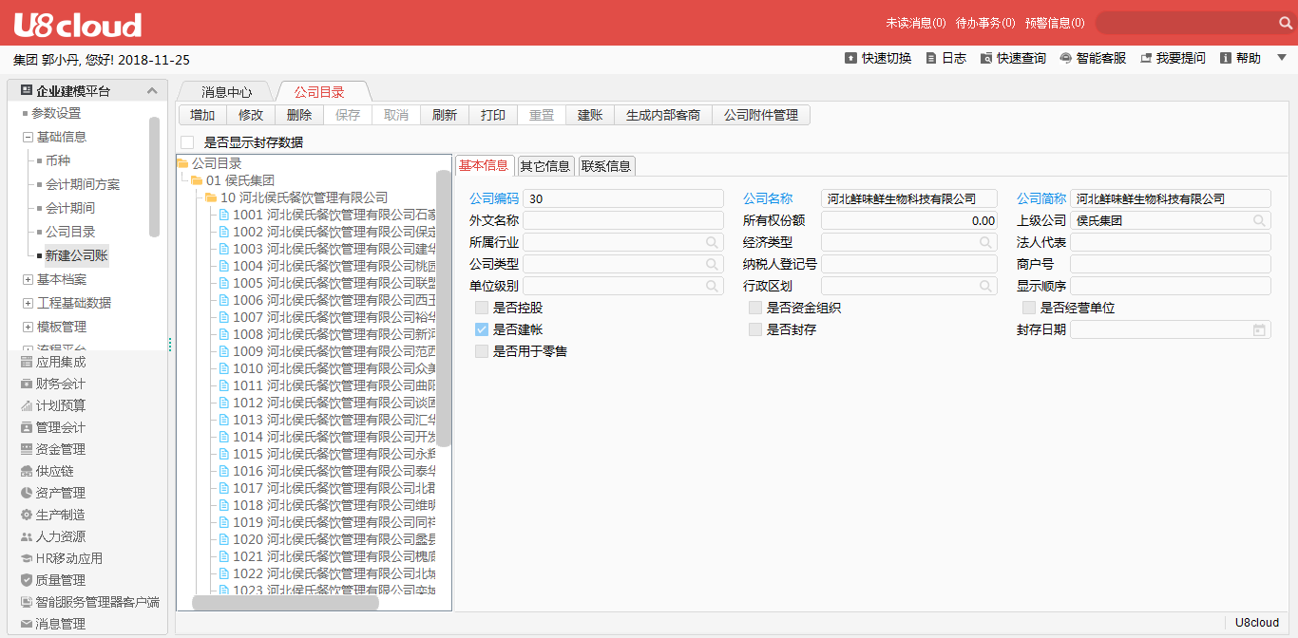Screen dimensions: 1298x638
Task: Switch to the 联系信息 tab
Action: (605, 166)
